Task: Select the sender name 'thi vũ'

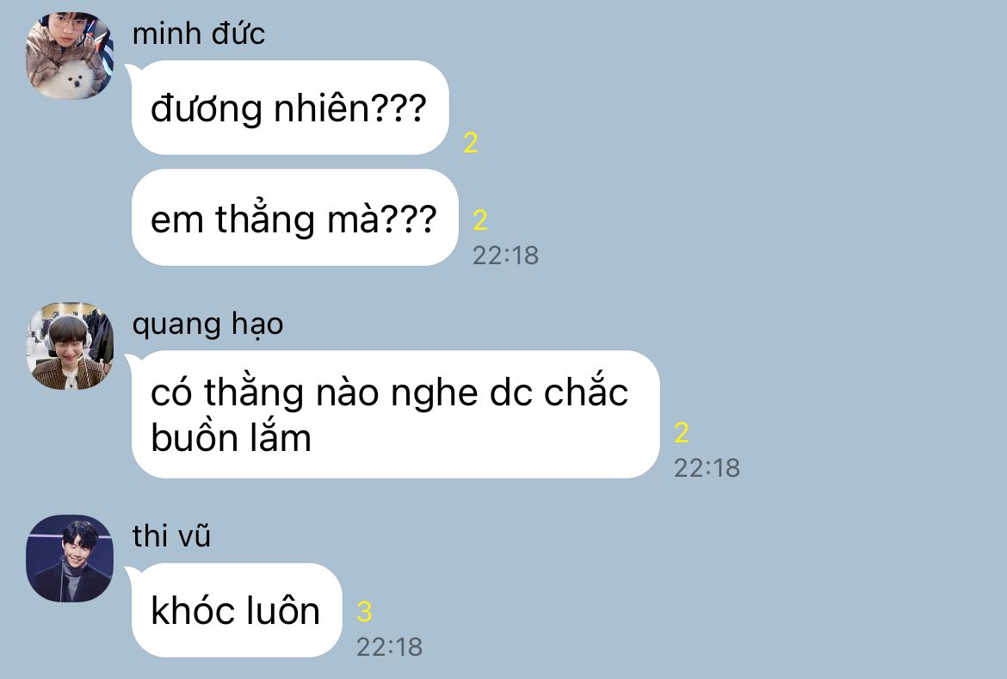Action: 170,536
